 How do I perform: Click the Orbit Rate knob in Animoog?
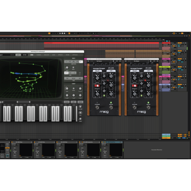click(x=67, y=89)
